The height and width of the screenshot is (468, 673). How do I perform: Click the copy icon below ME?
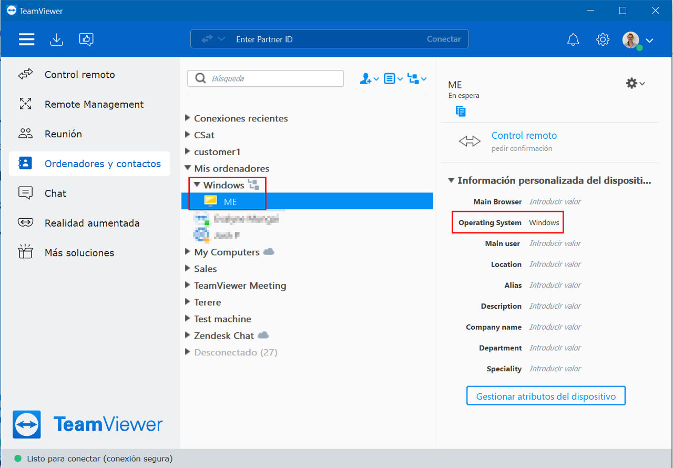[461, 111]
